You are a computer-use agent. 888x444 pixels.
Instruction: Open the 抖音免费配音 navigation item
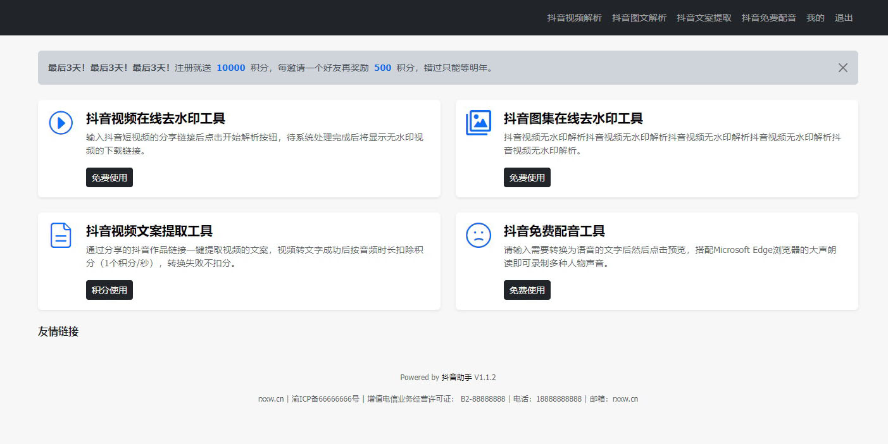click(768, 18)
